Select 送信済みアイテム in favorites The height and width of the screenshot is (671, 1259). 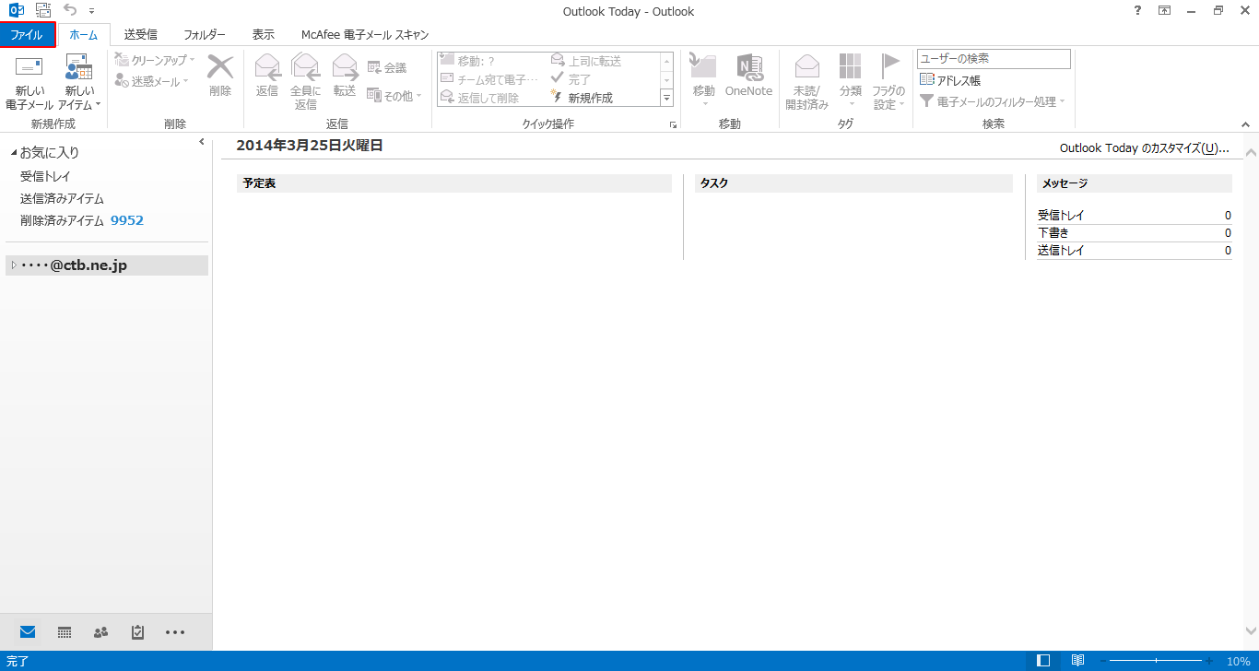[x=62, y=198]
